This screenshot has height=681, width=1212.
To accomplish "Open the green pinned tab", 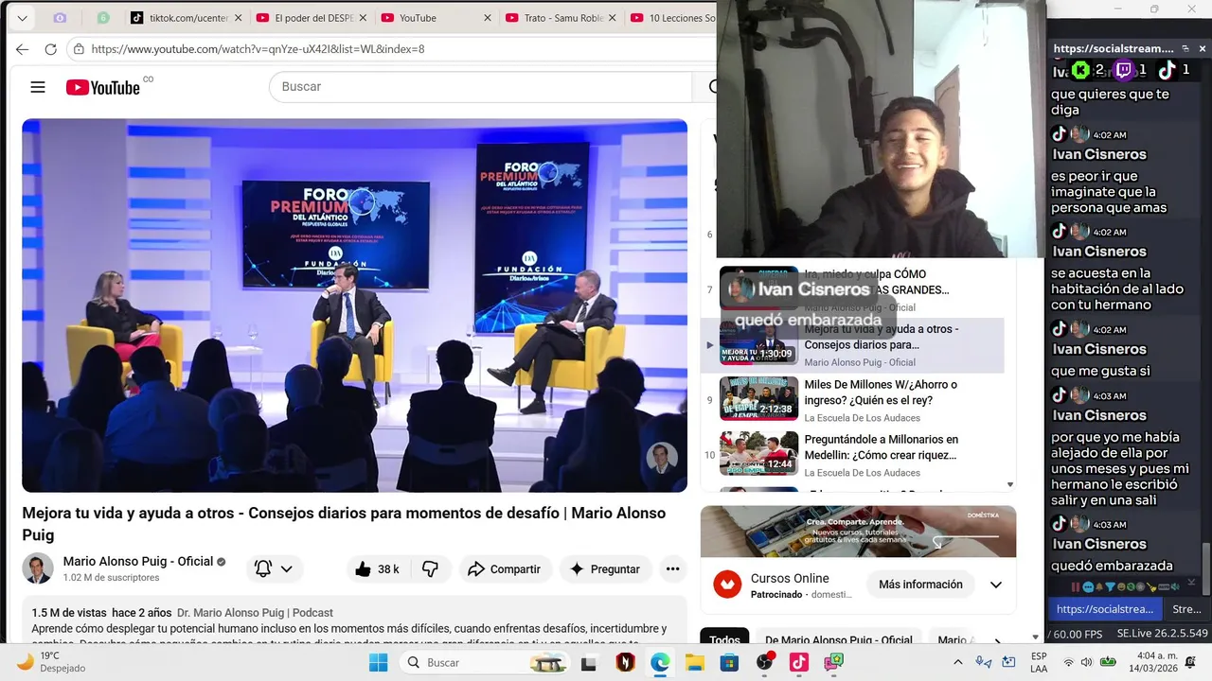I will coord(103,18).
